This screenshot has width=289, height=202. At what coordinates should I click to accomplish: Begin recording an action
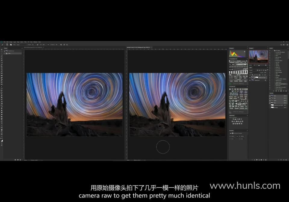(x=276, y=91)
